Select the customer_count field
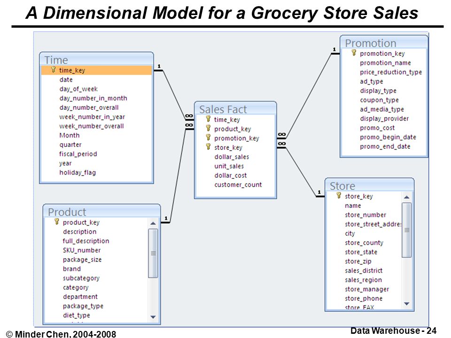 click(x=238, y=184)
